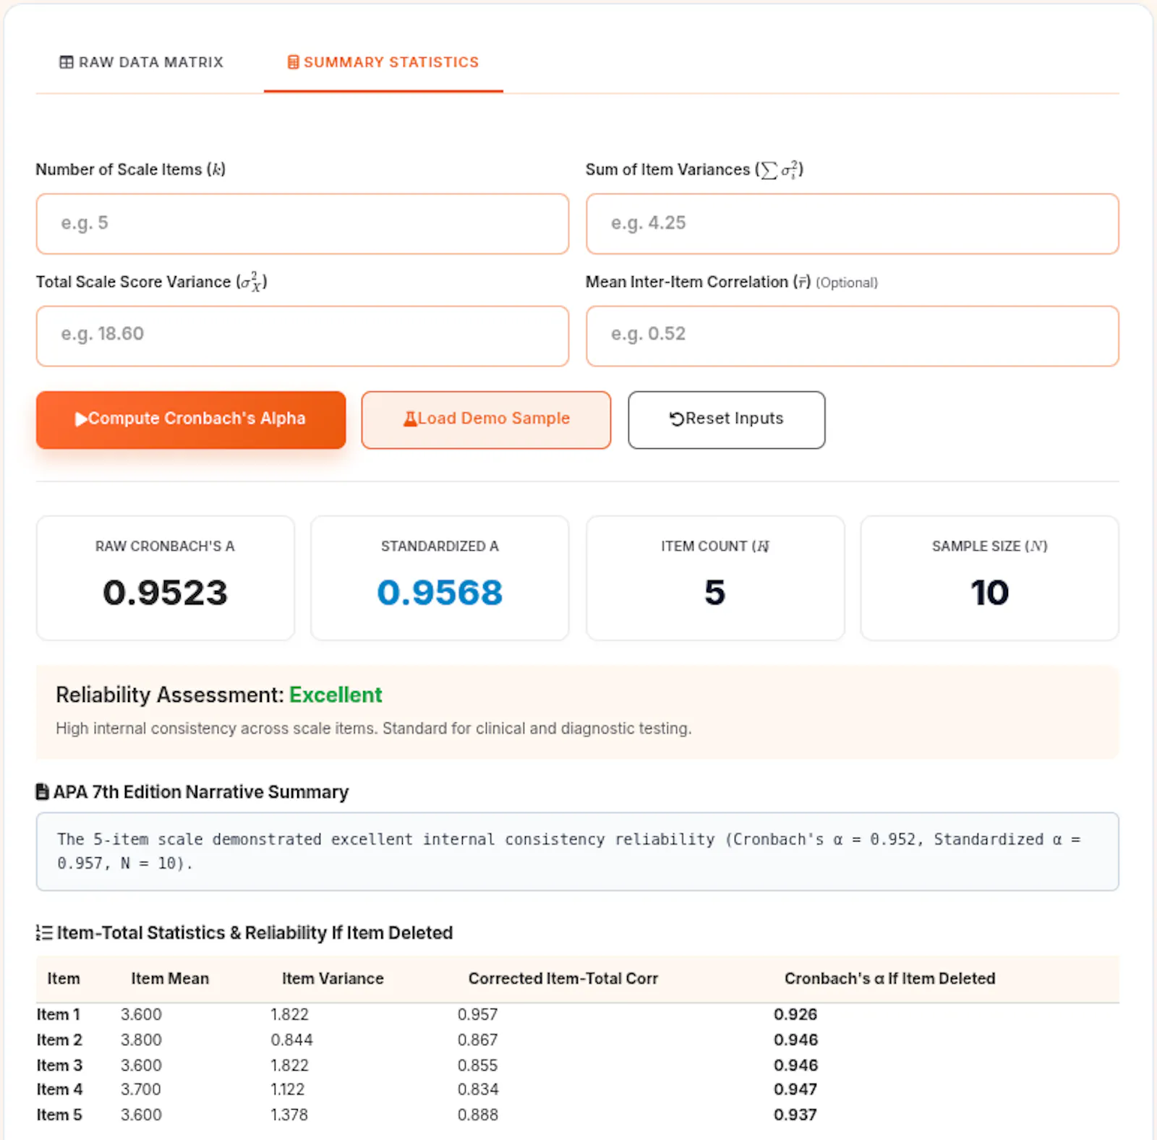
Task: Click Item 2 mean value 3.800
Action: [141, 1040]
